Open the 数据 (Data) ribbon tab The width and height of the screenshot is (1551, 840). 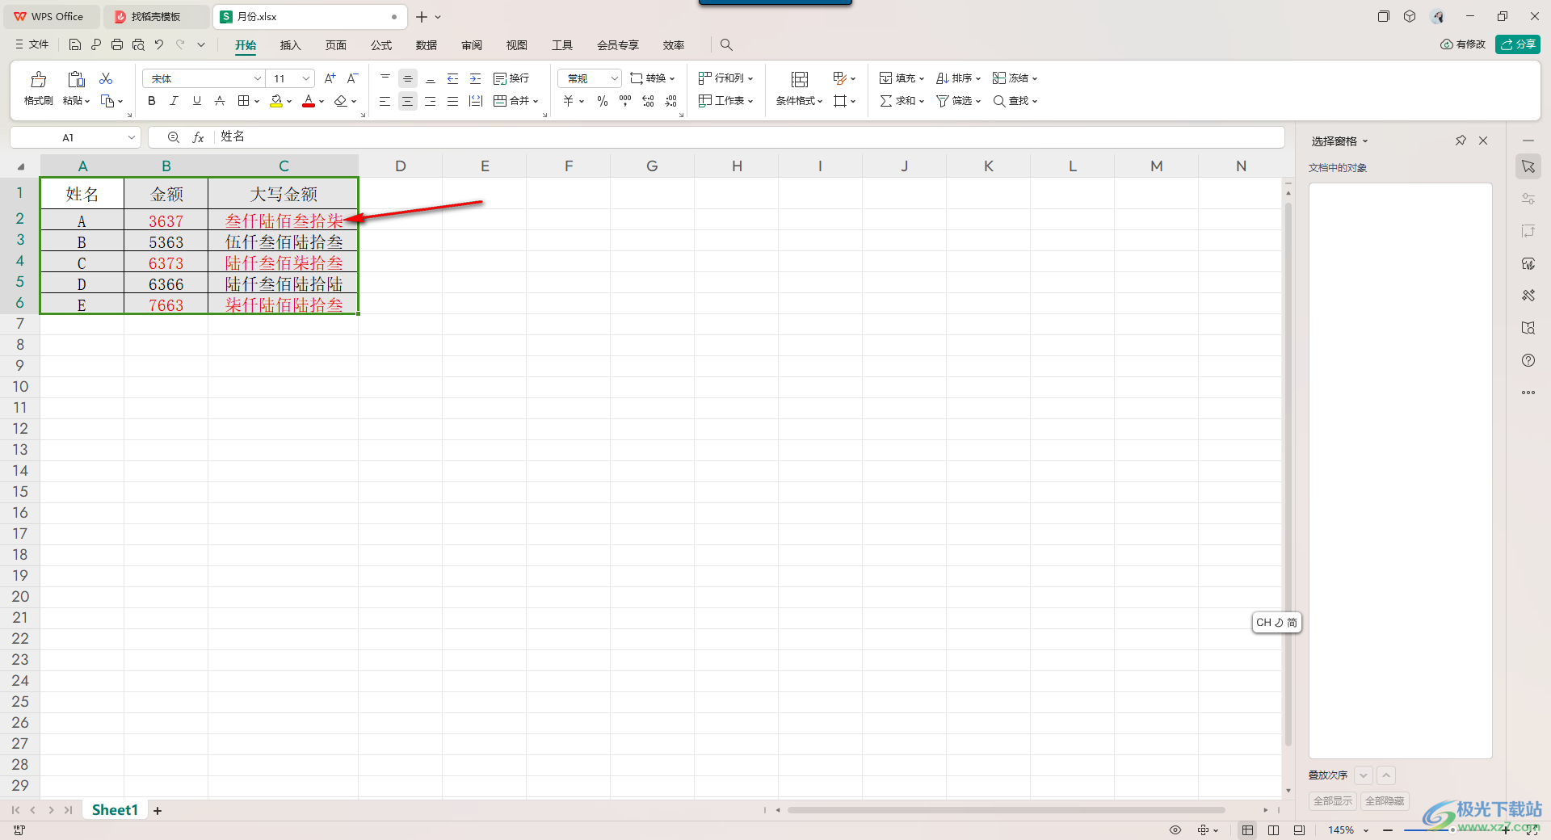pos(427,45)
